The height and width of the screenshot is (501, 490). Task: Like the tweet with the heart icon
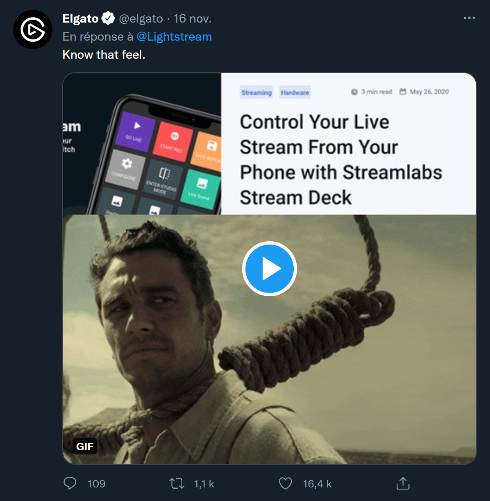click(285, 483)
